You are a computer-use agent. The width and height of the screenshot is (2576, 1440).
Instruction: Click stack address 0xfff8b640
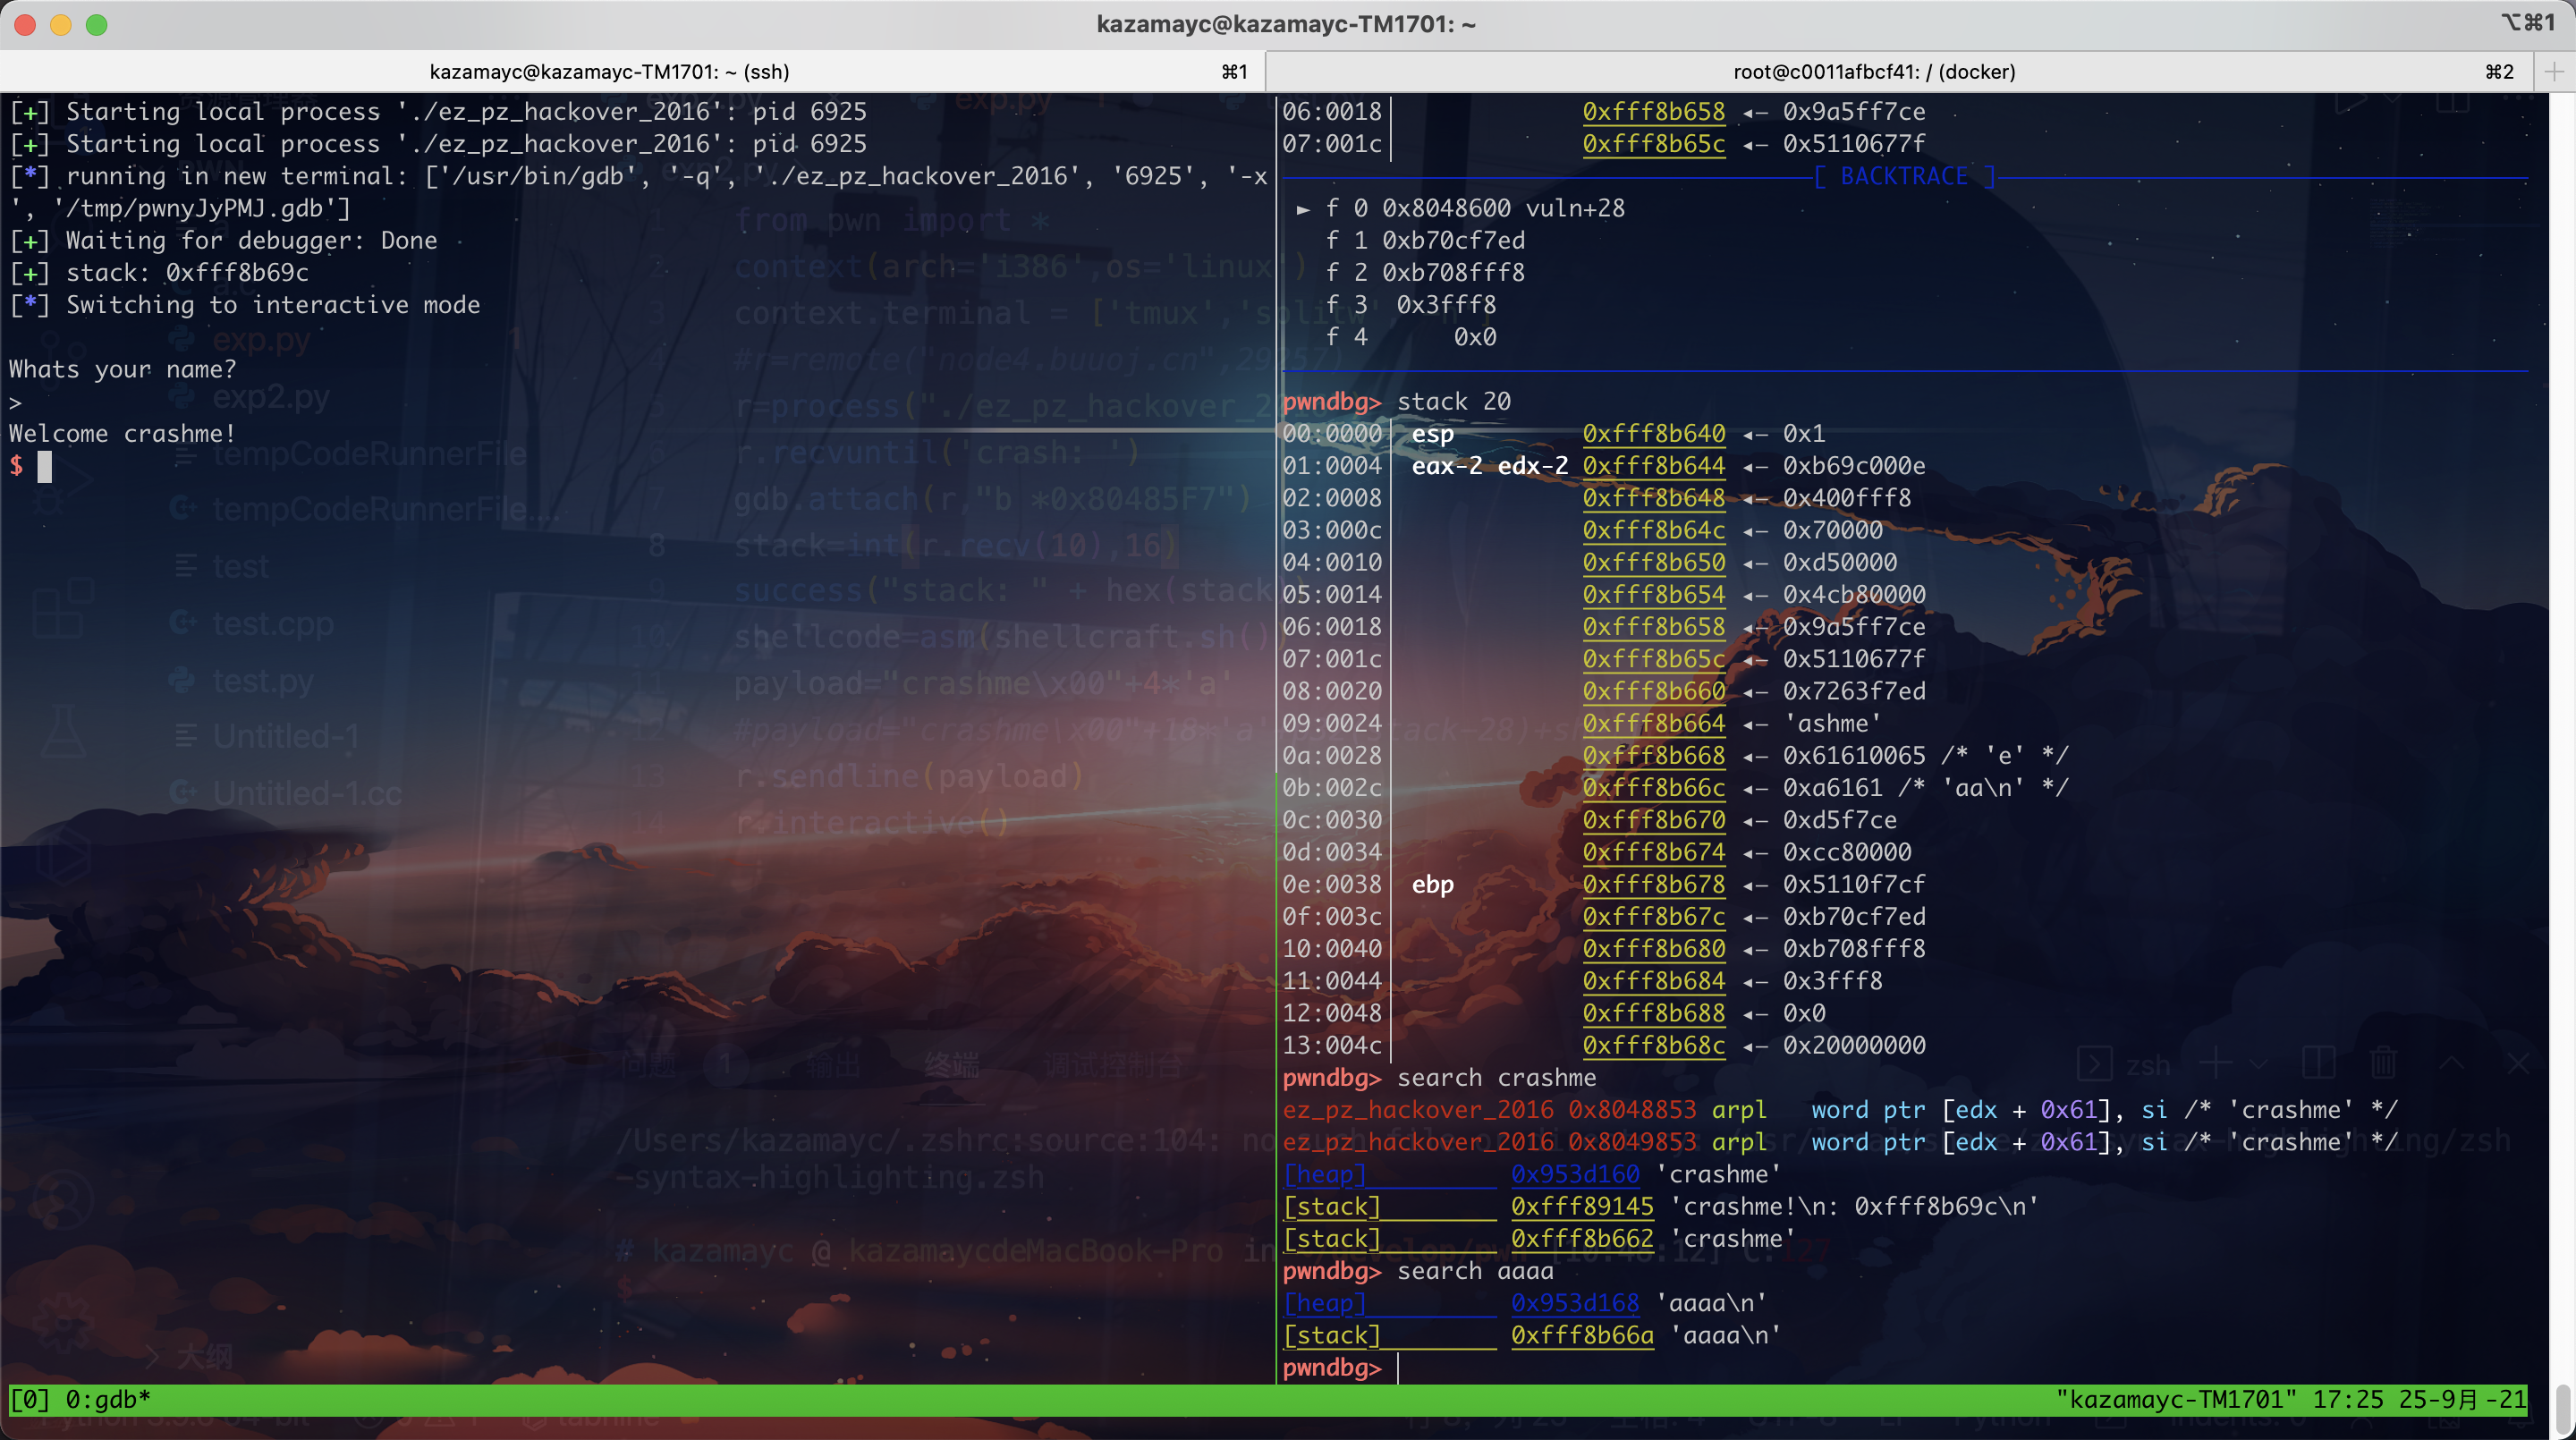click(x=1654, y=434)
